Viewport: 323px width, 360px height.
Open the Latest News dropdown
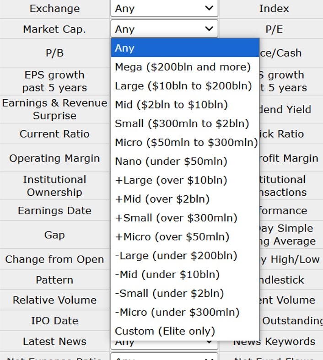pyautogui.click(x=164, y=342)
